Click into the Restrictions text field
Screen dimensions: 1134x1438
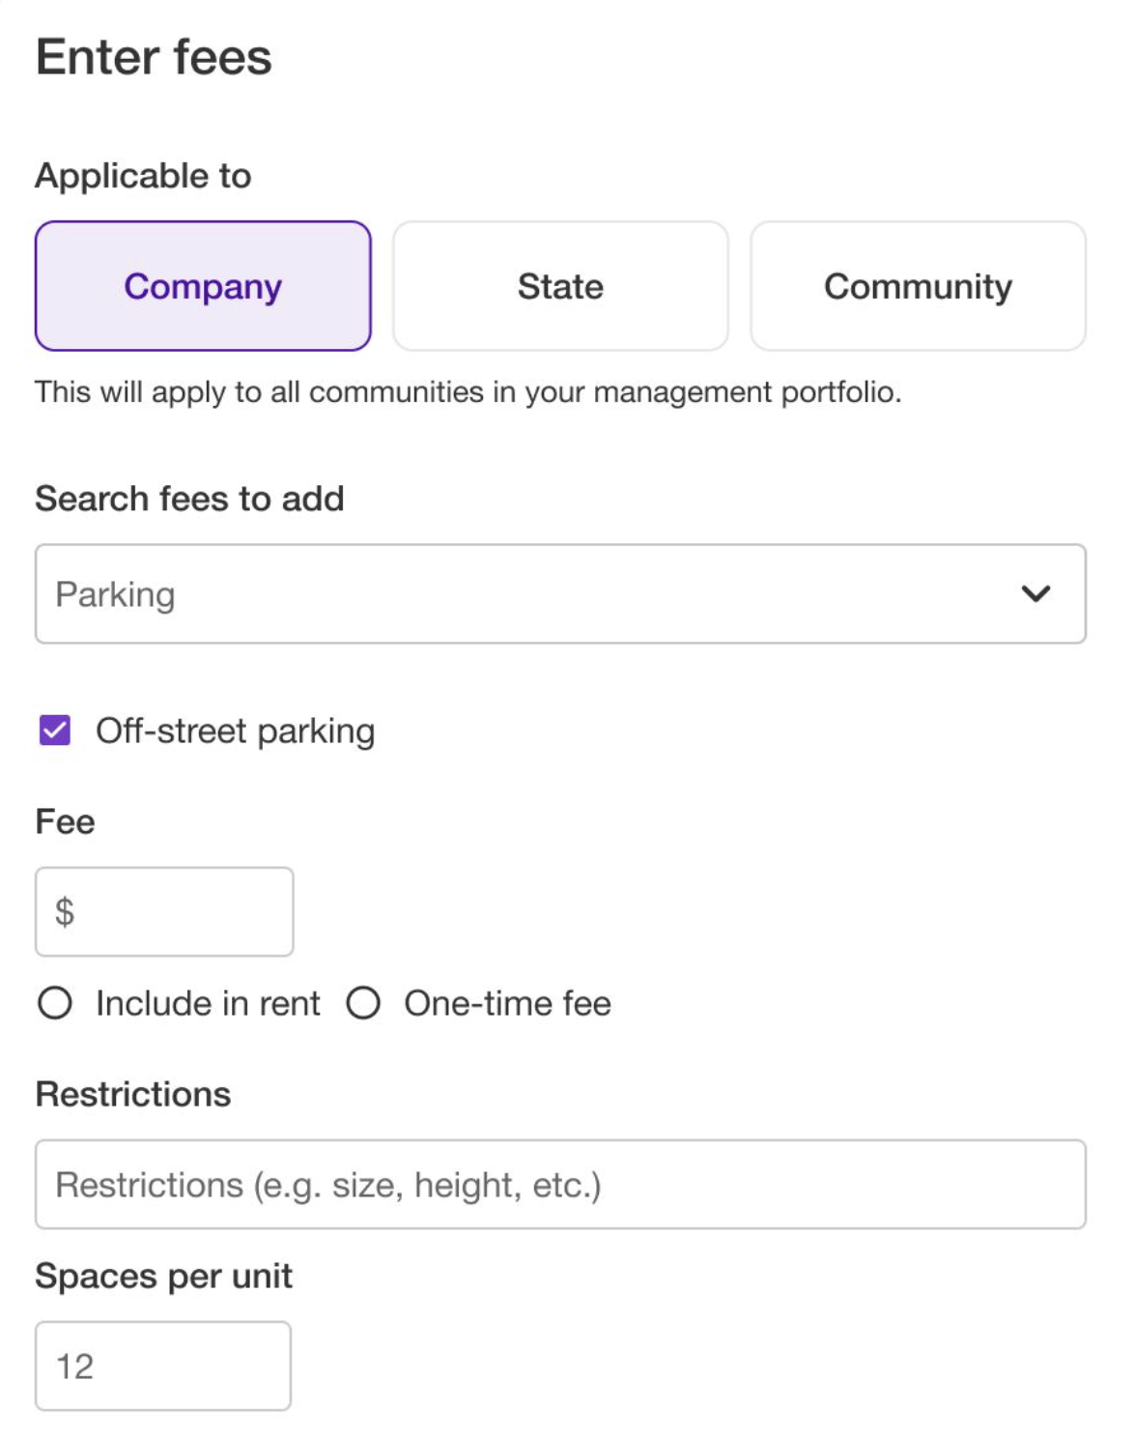point(560,1185)
